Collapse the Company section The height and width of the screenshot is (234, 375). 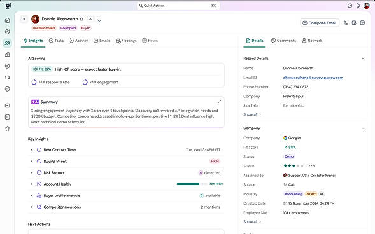[x=363, y=128]
